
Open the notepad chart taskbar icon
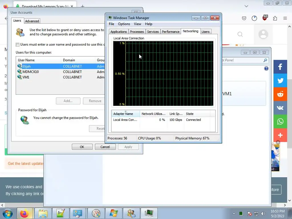click(x=60, y=213)
